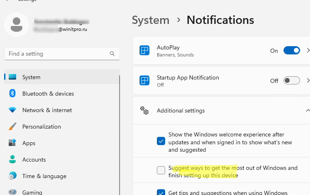The image size is (310, 195).
Task: Click the Gaming controller icon
Action: tap(12, 192)
